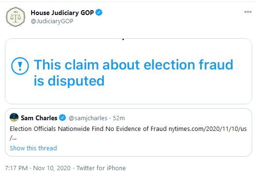Open the three-dot more options menu
Image resolution: width=257 pixels, height=177 pixels.
[248, 12]
